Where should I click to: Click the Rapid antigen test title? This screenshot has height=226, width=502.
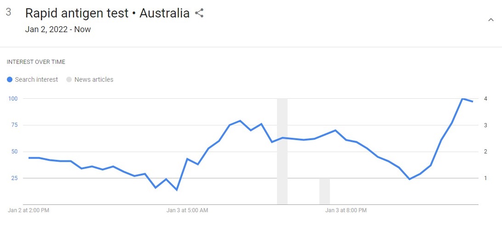click(x=77, y=13)
